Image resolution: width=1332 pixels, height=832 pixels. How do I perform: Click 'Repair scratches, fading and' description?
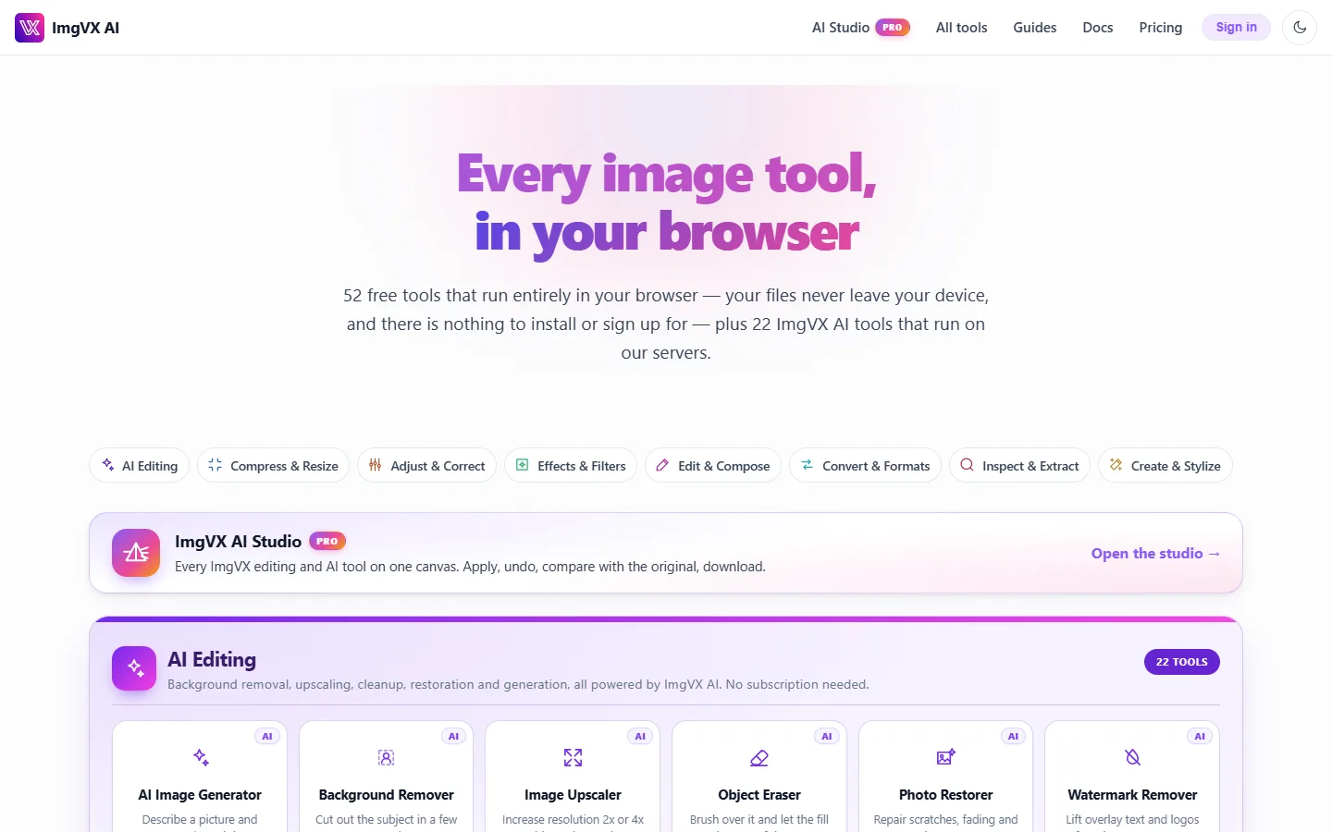pyautogui.click(x=946, y=820)
